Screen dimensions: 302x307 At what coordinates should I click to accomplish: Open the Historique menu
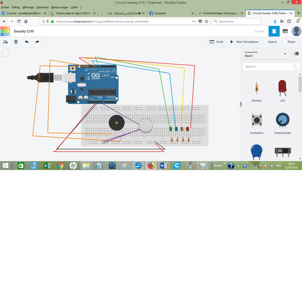tap(42, 8)
